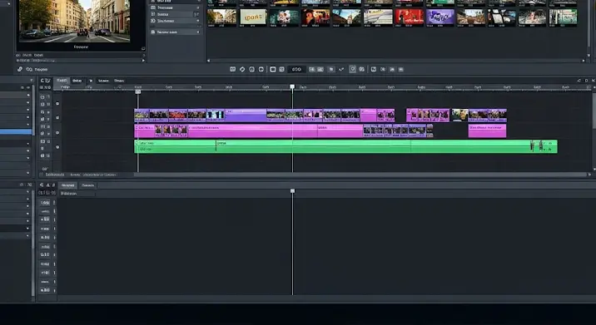Open the first tab above the timeline ruler
Viewport: 596px width, 325px height.
coord(62,81)
